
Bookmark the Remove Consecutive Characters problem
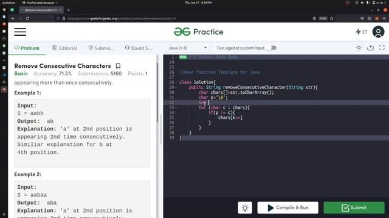click(x=118, y=66)
